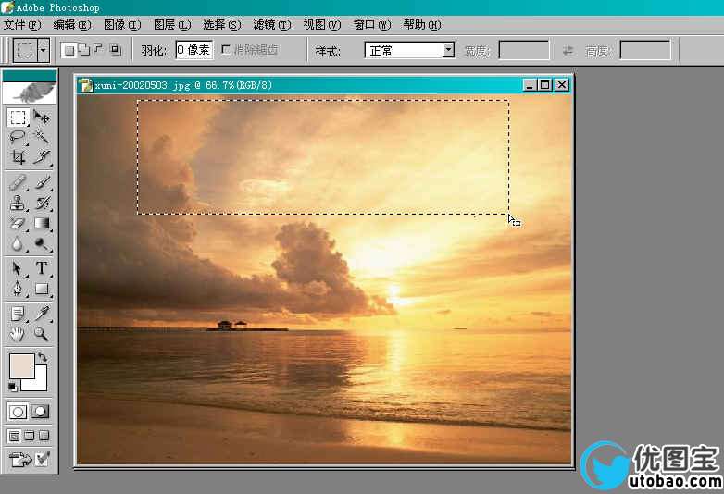Click the white background color swatch
The width and height of the screenshot is (724, 494).
(x=39, y=383)
